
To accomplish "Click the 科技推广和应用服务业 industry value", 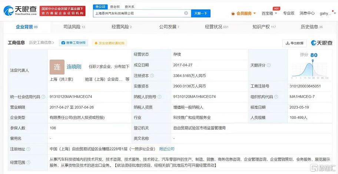I will click(x=192, y=118).
